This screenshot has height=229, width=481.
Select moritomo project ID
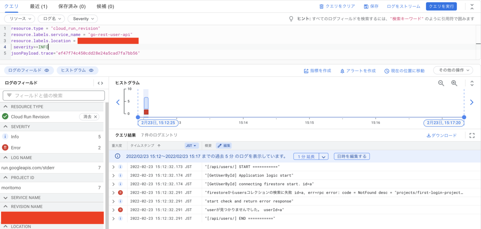pos(51,188)
